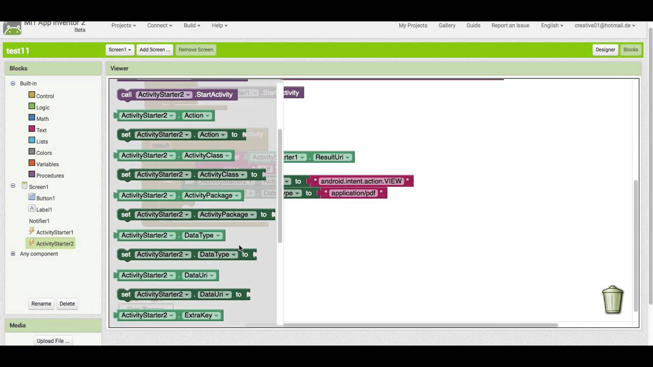Screen dimensions: 653x367
Task: Open the English language dropdown
Action: [552, 25]
